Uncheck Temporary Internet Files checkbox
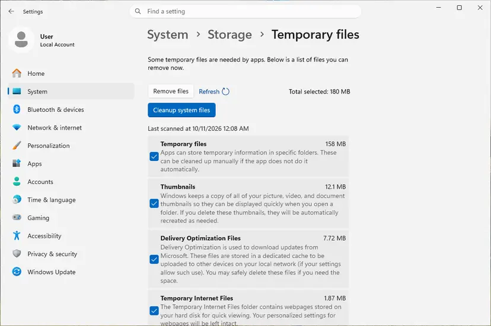The width and height of the screenshot is (491, 326). [x=154, y=311]
